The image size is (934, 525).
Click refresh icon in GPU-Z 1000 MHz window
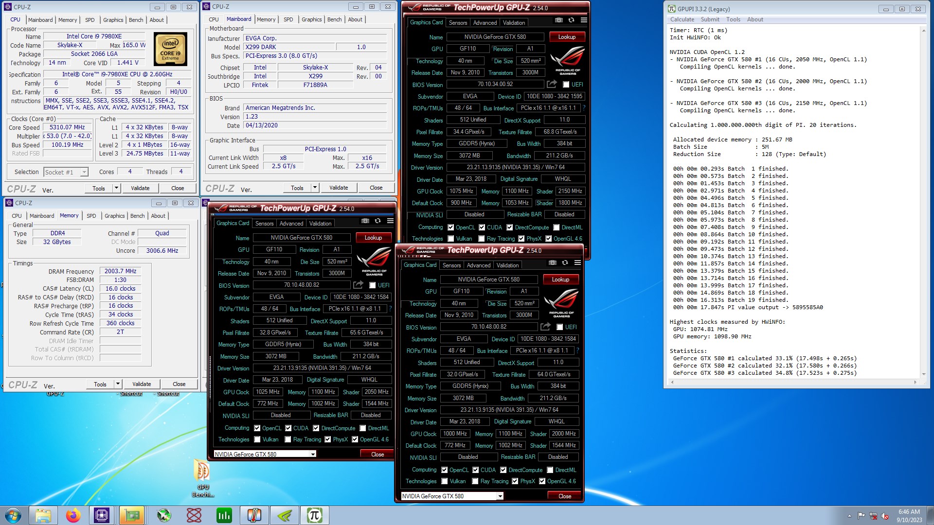coord(565,262)
